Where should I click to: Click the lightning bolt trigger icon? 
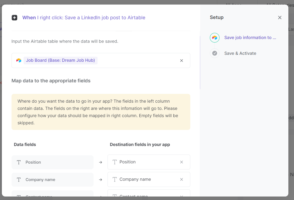click(x=14, y=18)
